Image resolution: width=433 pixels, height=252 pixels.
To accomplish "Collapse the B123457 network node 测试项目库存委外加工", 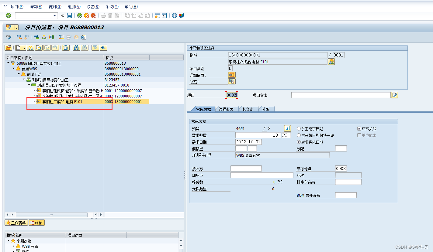I will pos(24,79).
